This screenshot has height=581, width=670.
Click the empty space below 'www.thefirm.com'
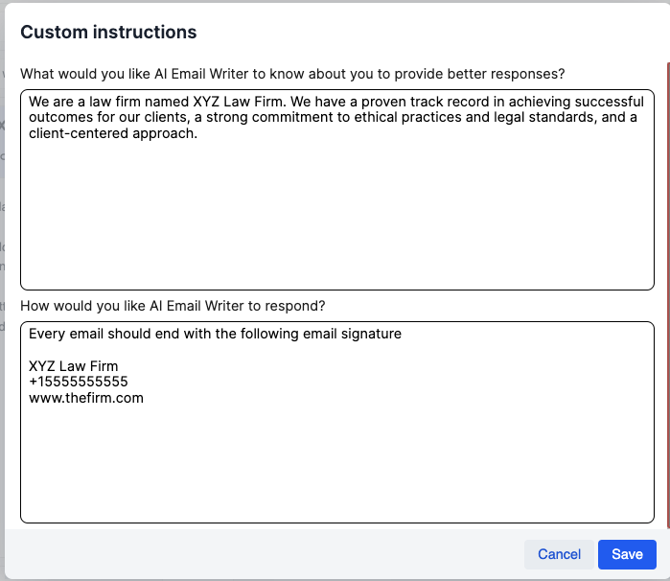click(336, 460)
